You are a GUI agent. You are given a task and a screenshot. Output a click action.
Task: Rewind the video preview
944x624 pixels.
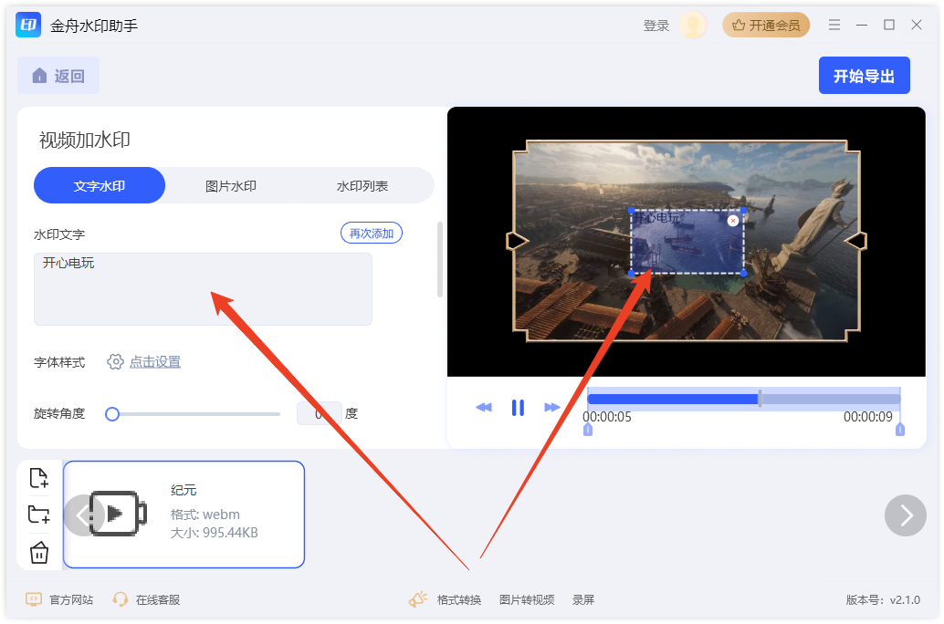(483, 407)
